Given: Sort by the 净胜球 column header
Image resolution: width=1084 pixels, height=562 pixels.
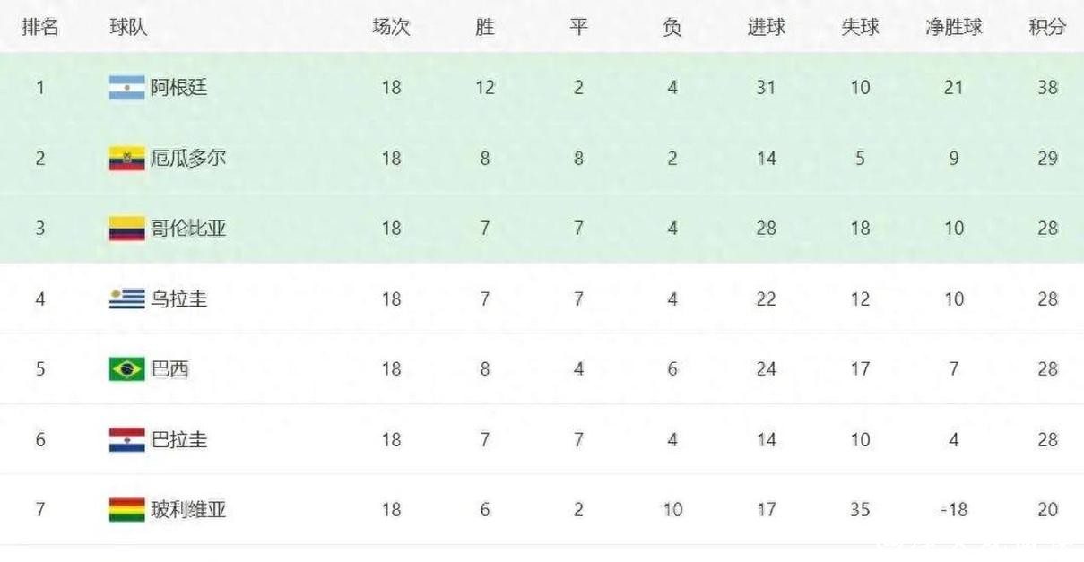Looking at the screenshot, I should pos(953,27).
